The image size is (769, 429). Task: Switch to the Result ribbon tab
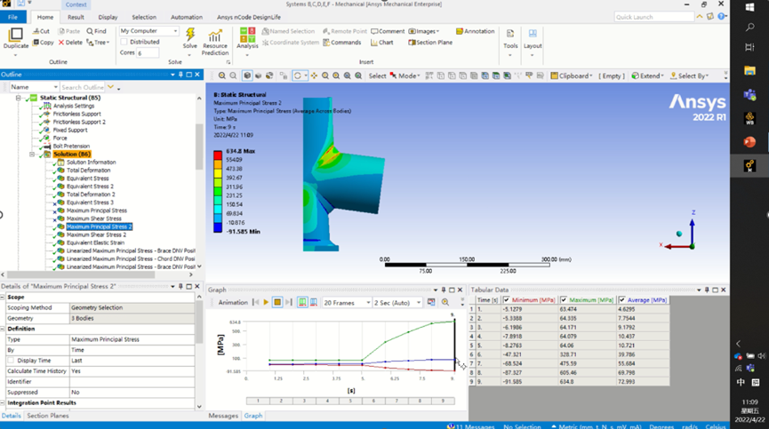76,17
